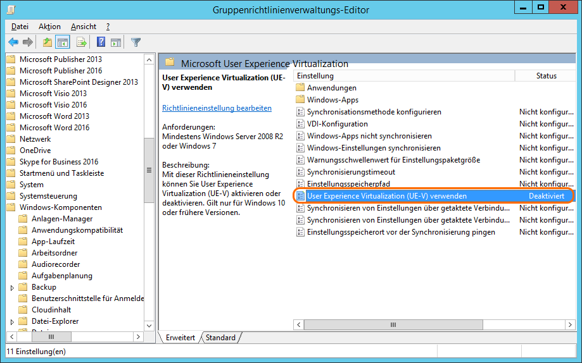
Task: Switch to the Standard tab
Action: [x=220, y=338]
